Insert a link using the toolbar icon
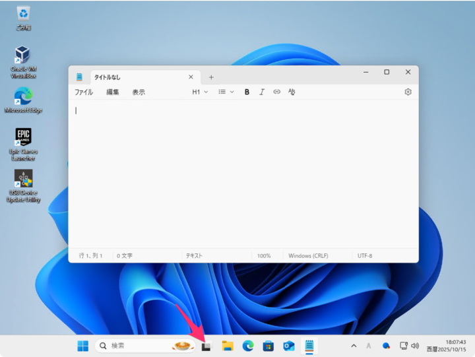475x357 pixels. point(276,92)
